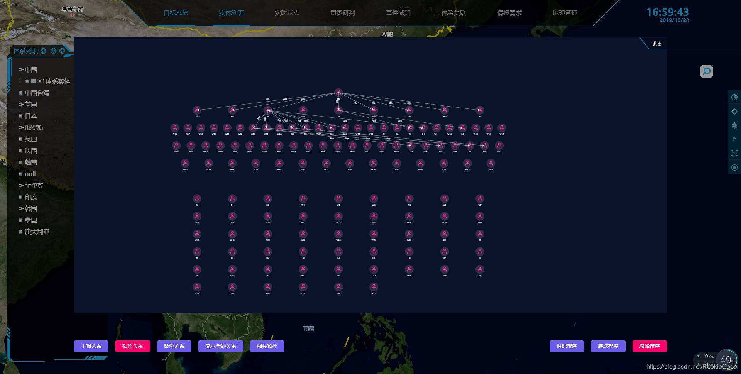Click the first globe icon beside 体系列表
The width and height of the screenshot is (741, 374).
point(43,51)
